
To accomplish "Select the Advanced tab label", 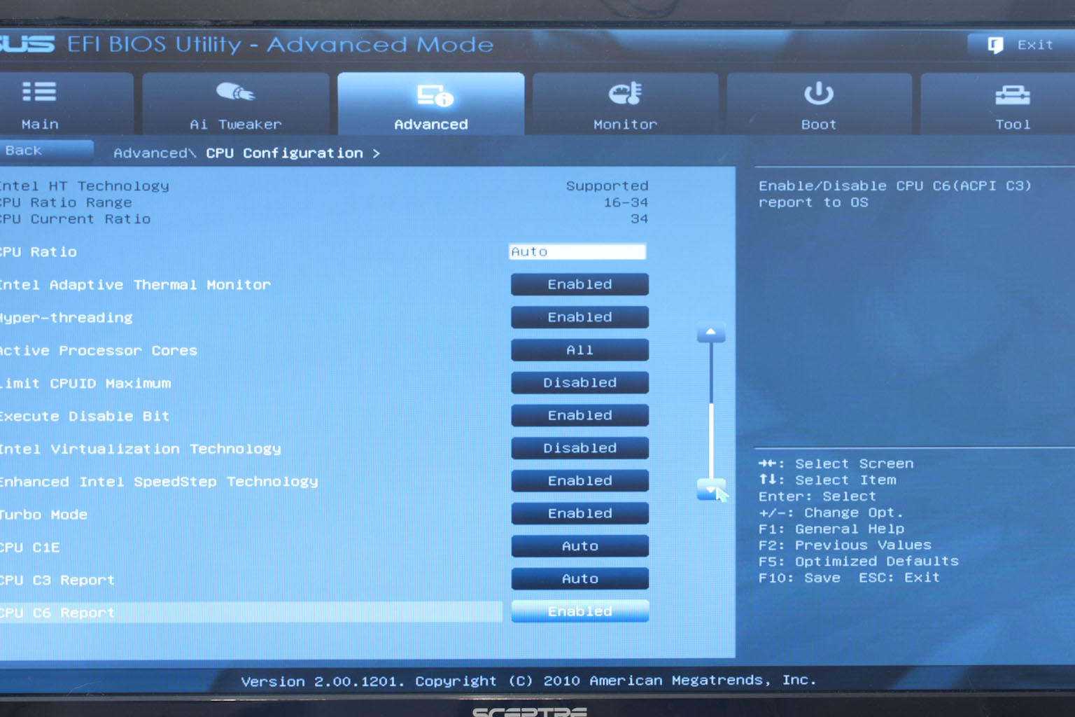I will click(431, 125).
